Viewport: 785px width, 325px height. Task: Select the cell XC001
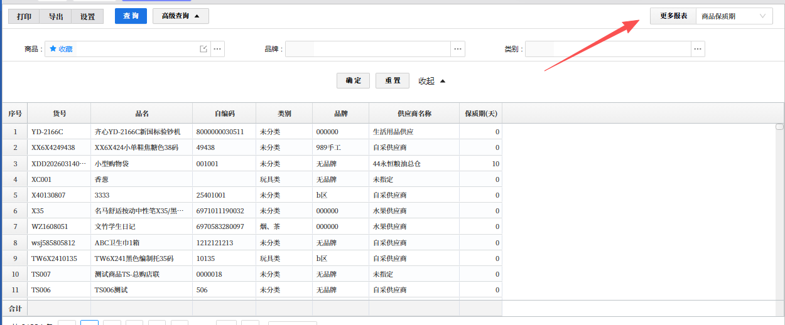click(x=60, y=179)
